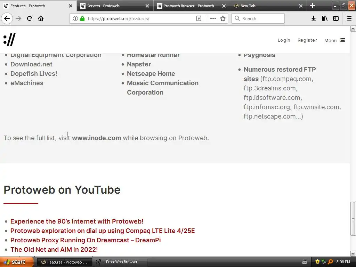
Task: Click Numerous restored FTP sites text
Action: click(x=280, y=74)
